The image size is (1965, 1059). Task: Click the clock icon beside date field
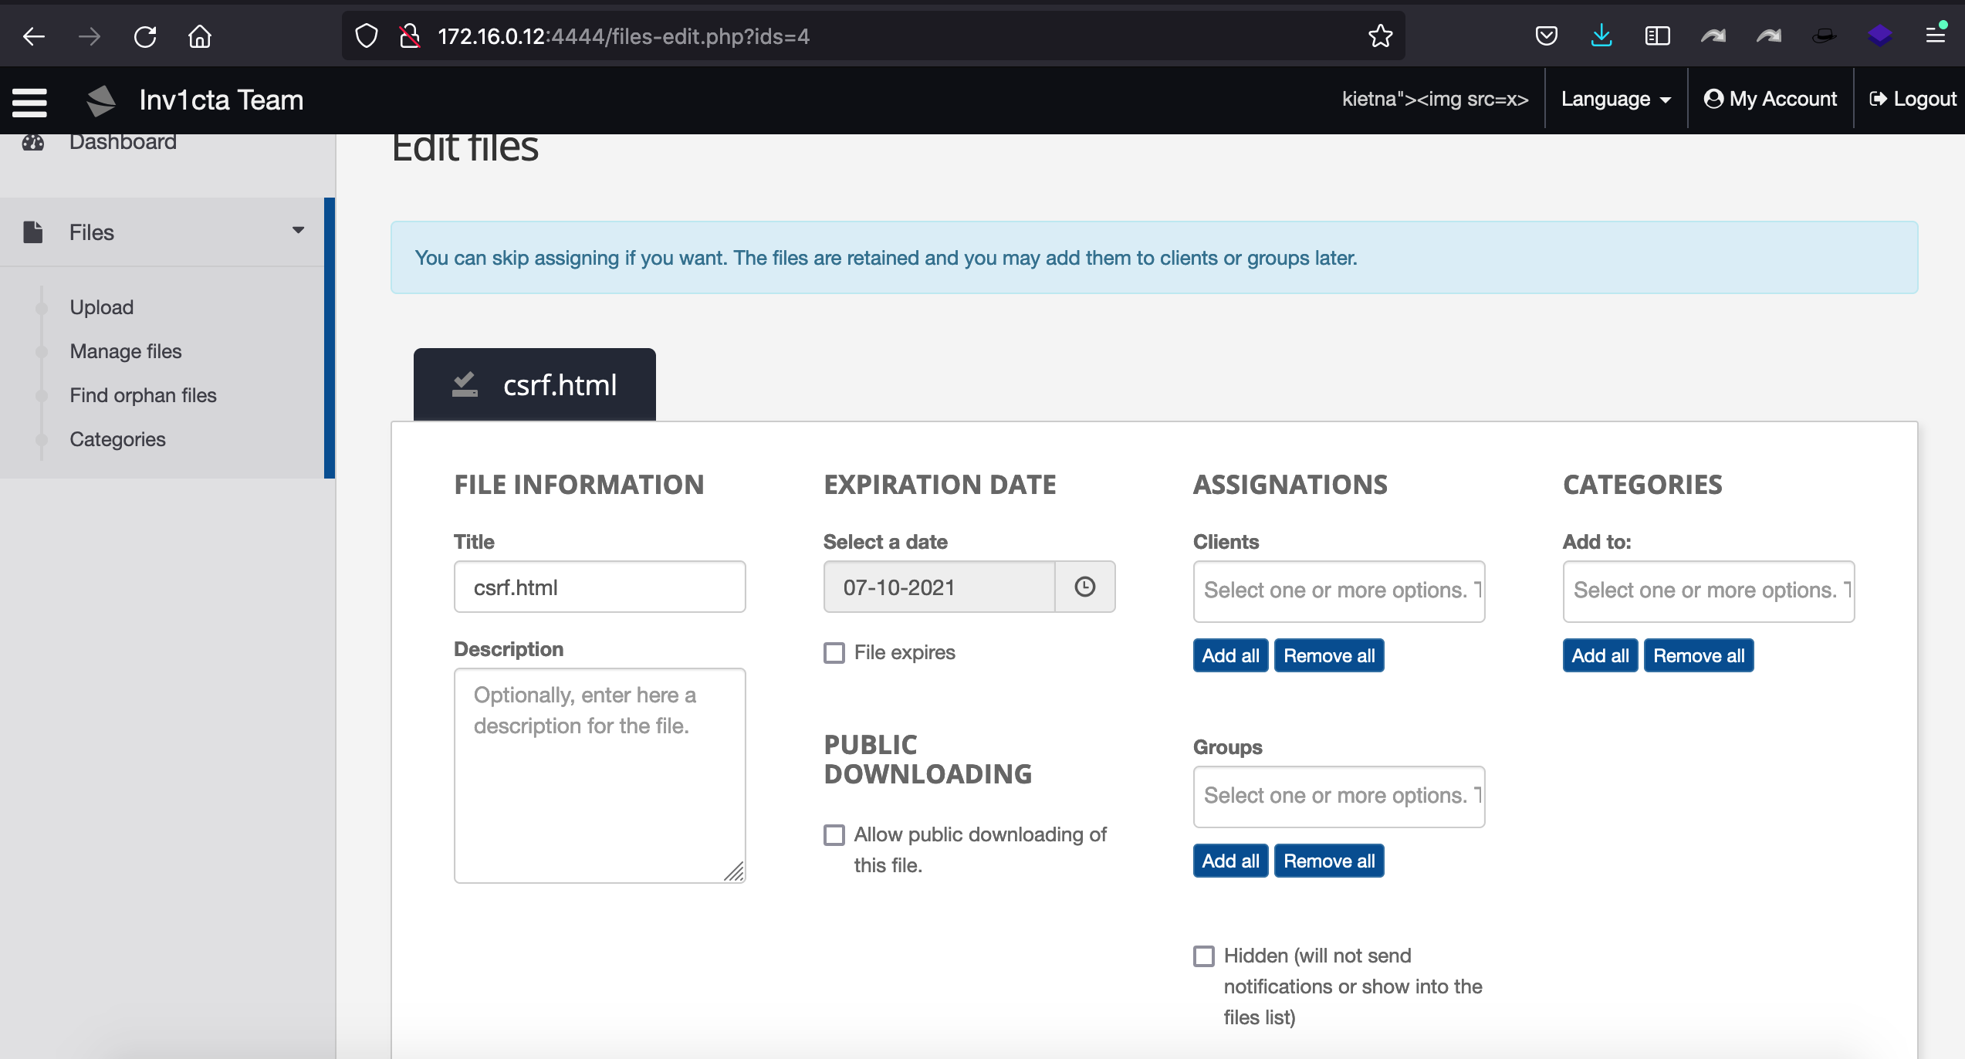coord(1084,587)
